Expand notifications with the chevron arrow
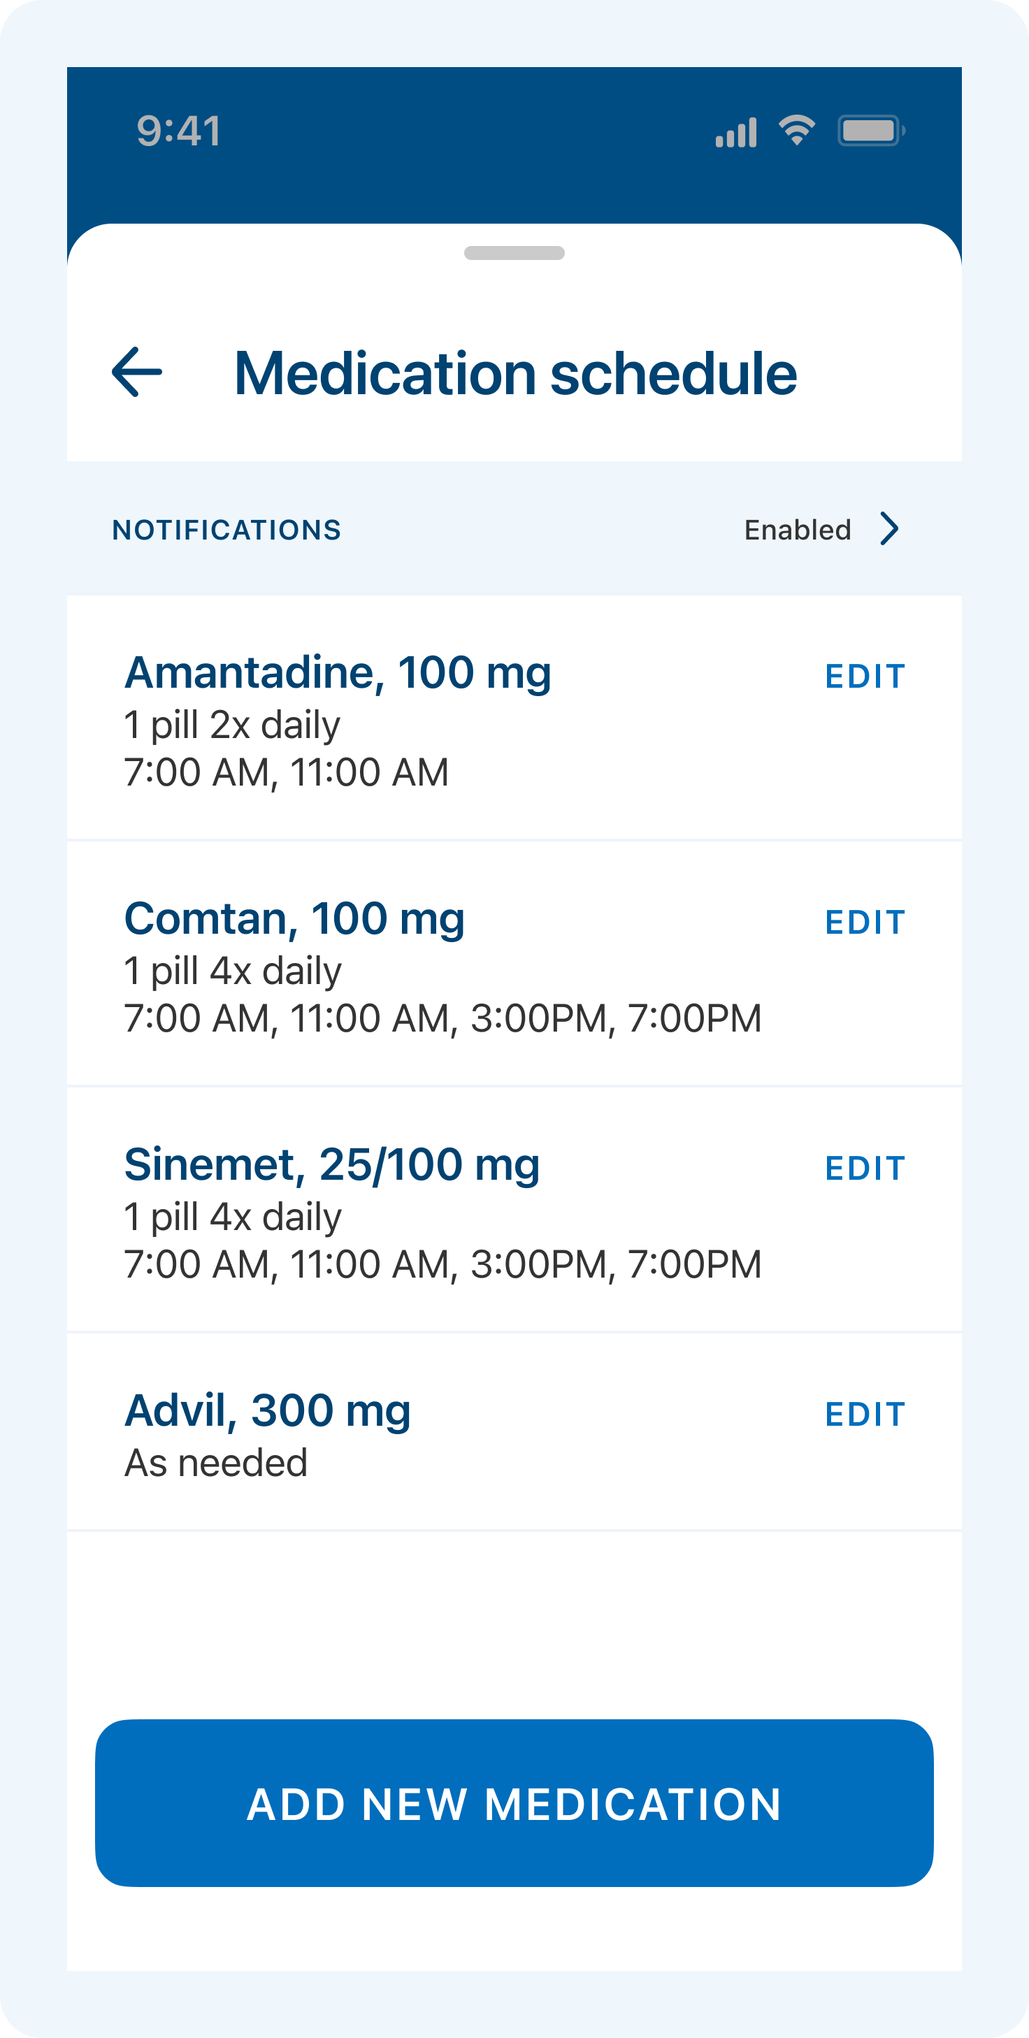 coord(891,529)
